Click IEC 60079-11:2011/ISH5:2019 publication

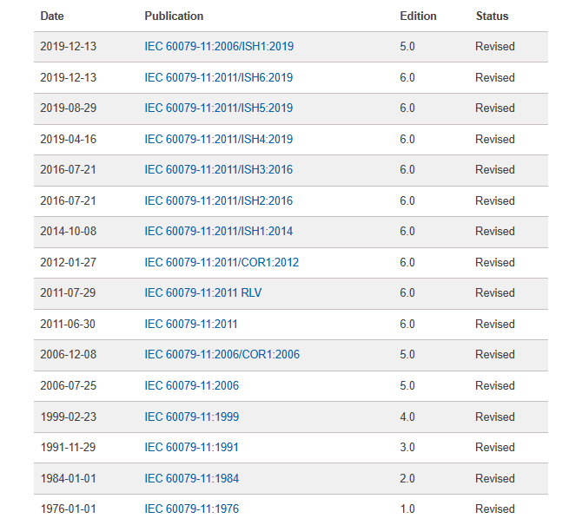coord(218,108)
